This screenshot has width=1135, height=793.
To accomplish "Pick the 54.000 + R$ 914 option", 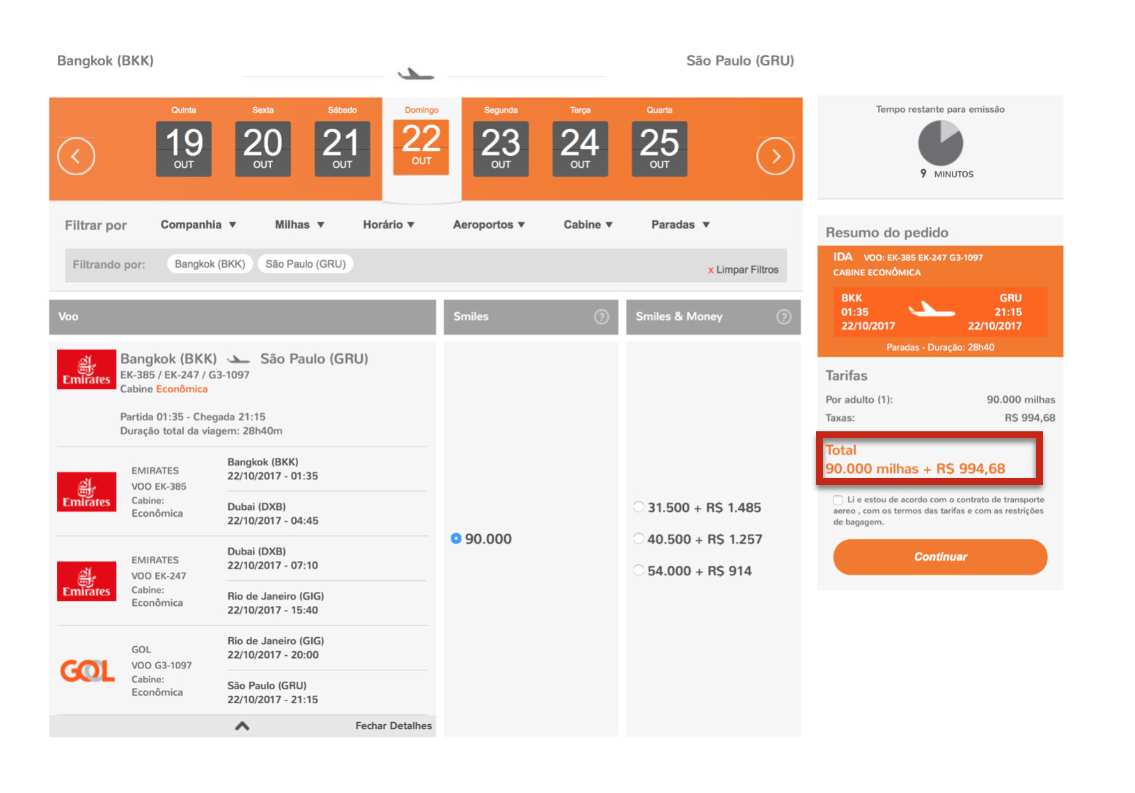I will (639, 570).
